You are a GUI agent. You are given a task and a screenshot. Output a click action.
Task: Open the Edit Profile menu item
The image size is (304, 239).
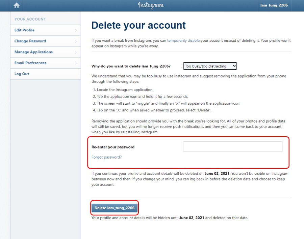coord(25,30)
